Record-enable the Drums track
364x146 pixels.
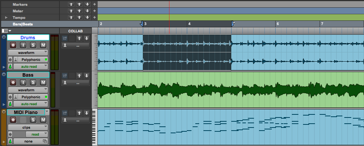[13, 45]
